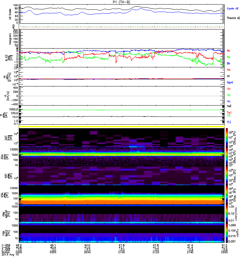Select the Kyoto AE legend label

coord(233,8)
